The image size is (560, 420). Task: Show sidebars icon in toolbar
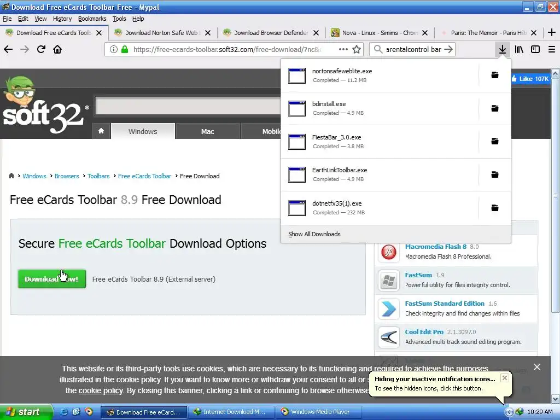coord(535,49)
